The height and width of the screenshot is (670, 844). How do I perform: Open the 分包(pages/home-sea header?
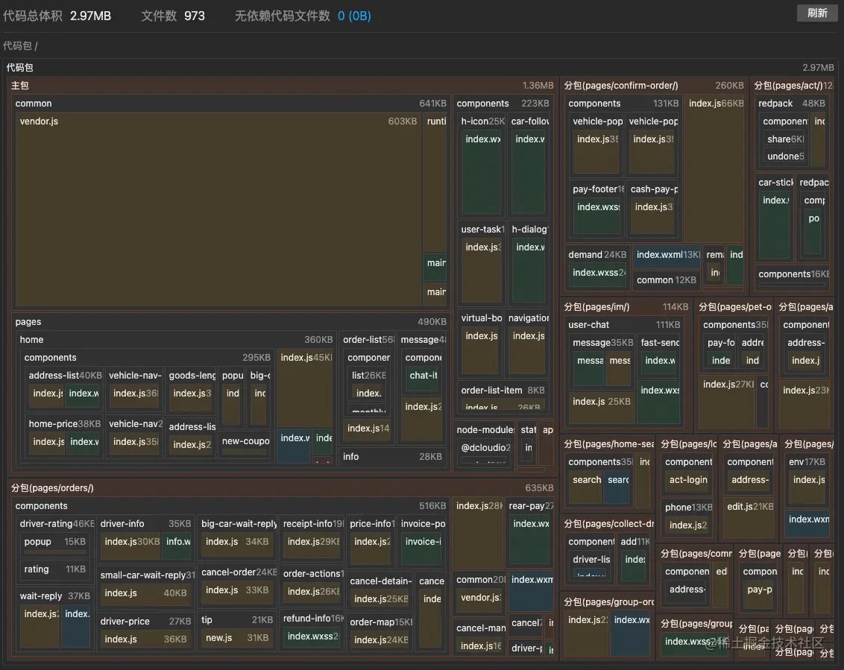point(608,444)
